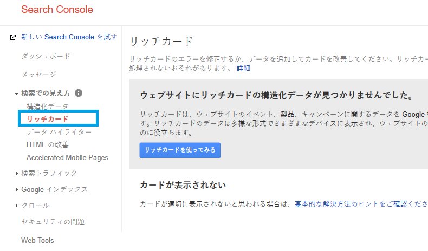Open HTML の改善 sidebar item
The height and width of the screenshot is (251, 428).
48,145
